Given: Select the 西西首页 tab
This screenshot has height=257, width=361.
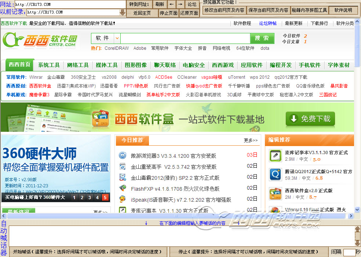Looking at the screenshot, I should (x=19, y=64).
